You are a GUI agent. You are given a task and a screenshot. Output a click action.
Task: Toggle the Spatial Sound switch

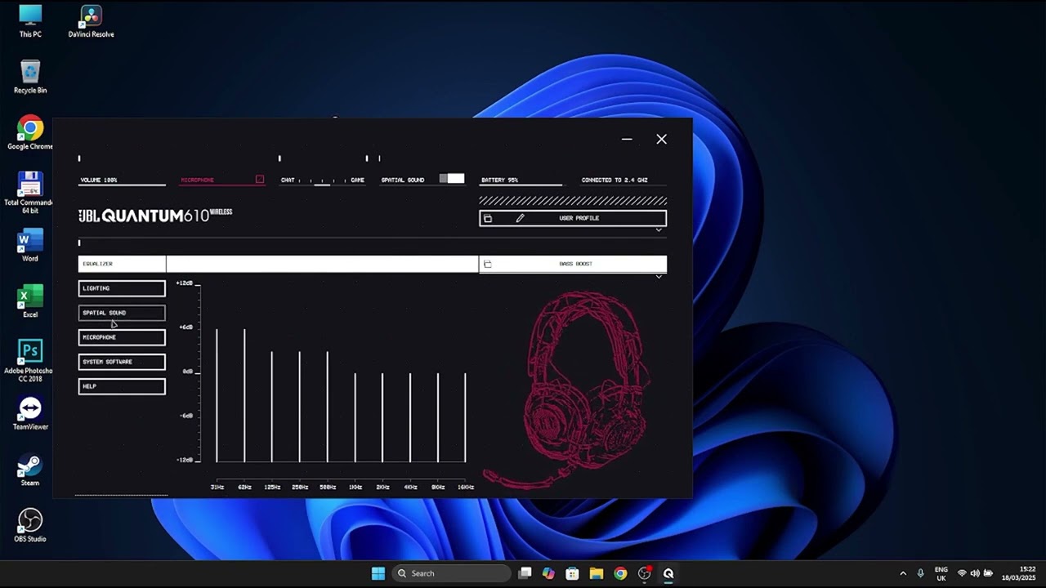click(451, 179)
